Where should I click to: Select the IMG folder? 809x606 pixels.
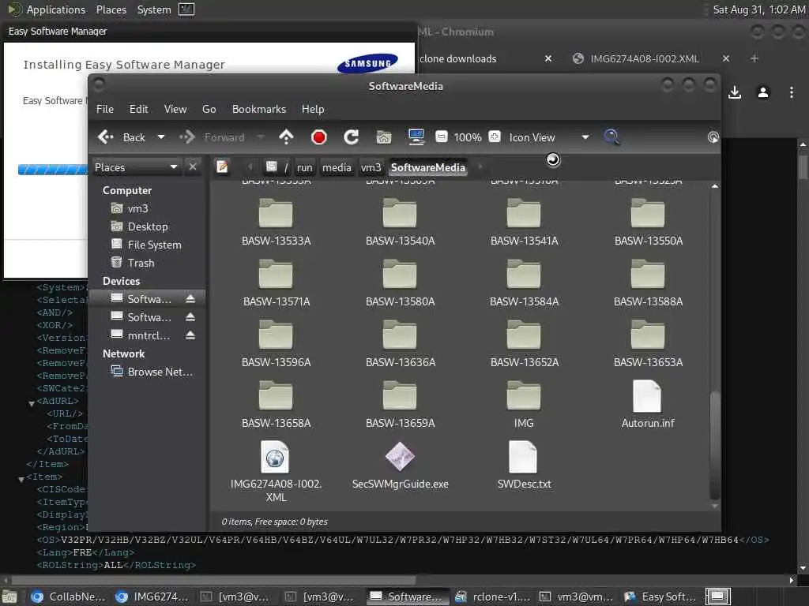524,405
